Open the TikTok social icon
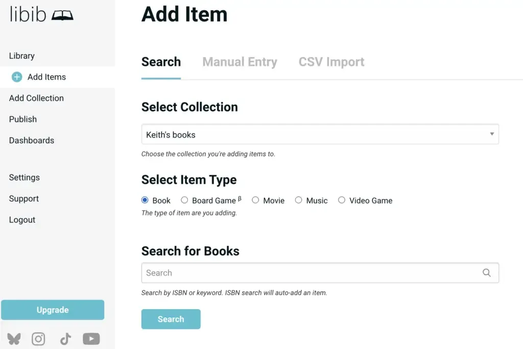523x349 pixels. pyautogui.click(x=65, y=339)
